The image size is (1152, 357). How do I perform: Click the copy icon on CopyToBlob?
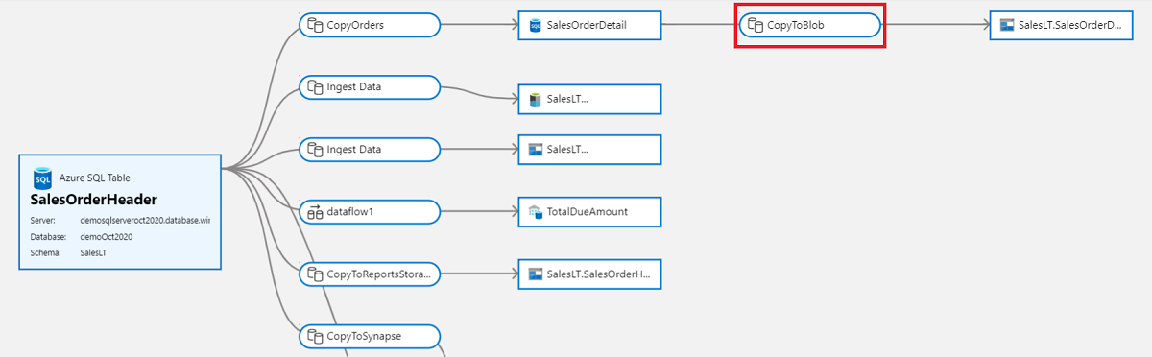click(755, 26)
